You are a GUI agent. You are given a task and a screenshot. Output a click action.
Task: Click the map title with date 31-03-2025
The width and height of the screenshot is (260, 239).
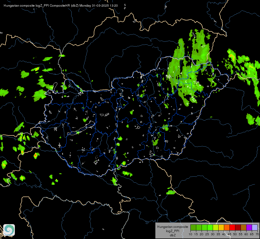(61, 6)
